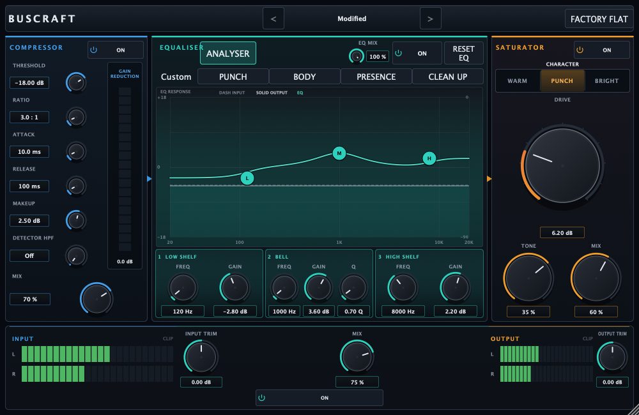This screenshot has width=639, height=415.
Task: Click the M bell EQ node
Action: pyautogui.click(x=339, y=153)
